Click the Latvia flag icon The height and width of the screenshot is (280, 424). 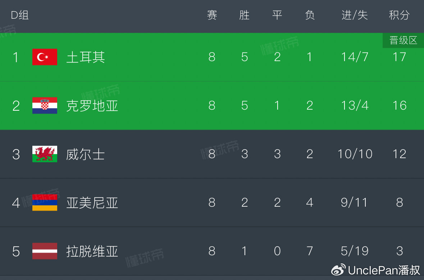point(45,251)
